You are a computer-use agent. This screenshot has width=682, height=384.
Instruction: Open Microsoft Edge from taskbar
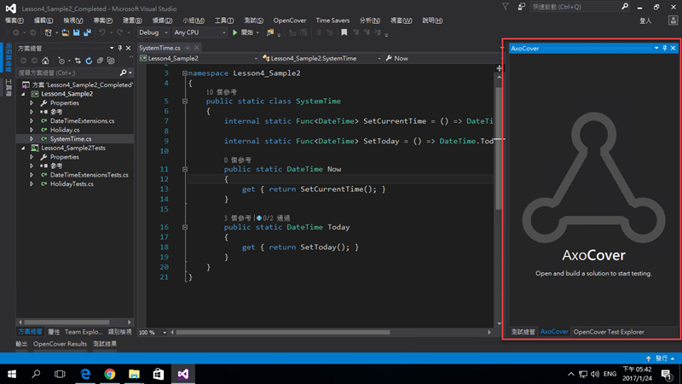[x=86, y=374]
